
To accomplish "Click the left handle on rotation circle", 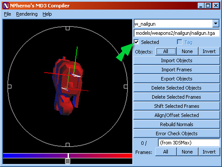I will pyautogui.click(x=10, y=87).
